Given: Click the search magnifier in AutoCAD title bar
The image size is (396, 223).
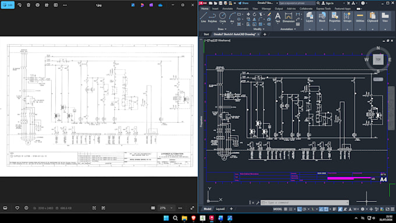Looking at the screenshot, I should pyautogui.click(x=318, y=3).
